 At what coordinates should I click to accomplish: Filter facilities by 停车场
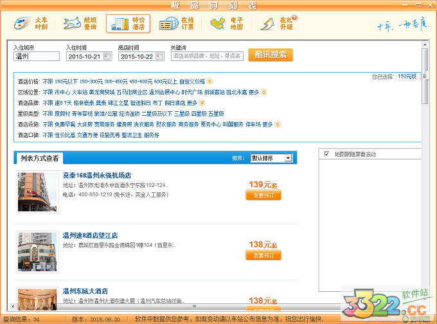coord(253,124)
